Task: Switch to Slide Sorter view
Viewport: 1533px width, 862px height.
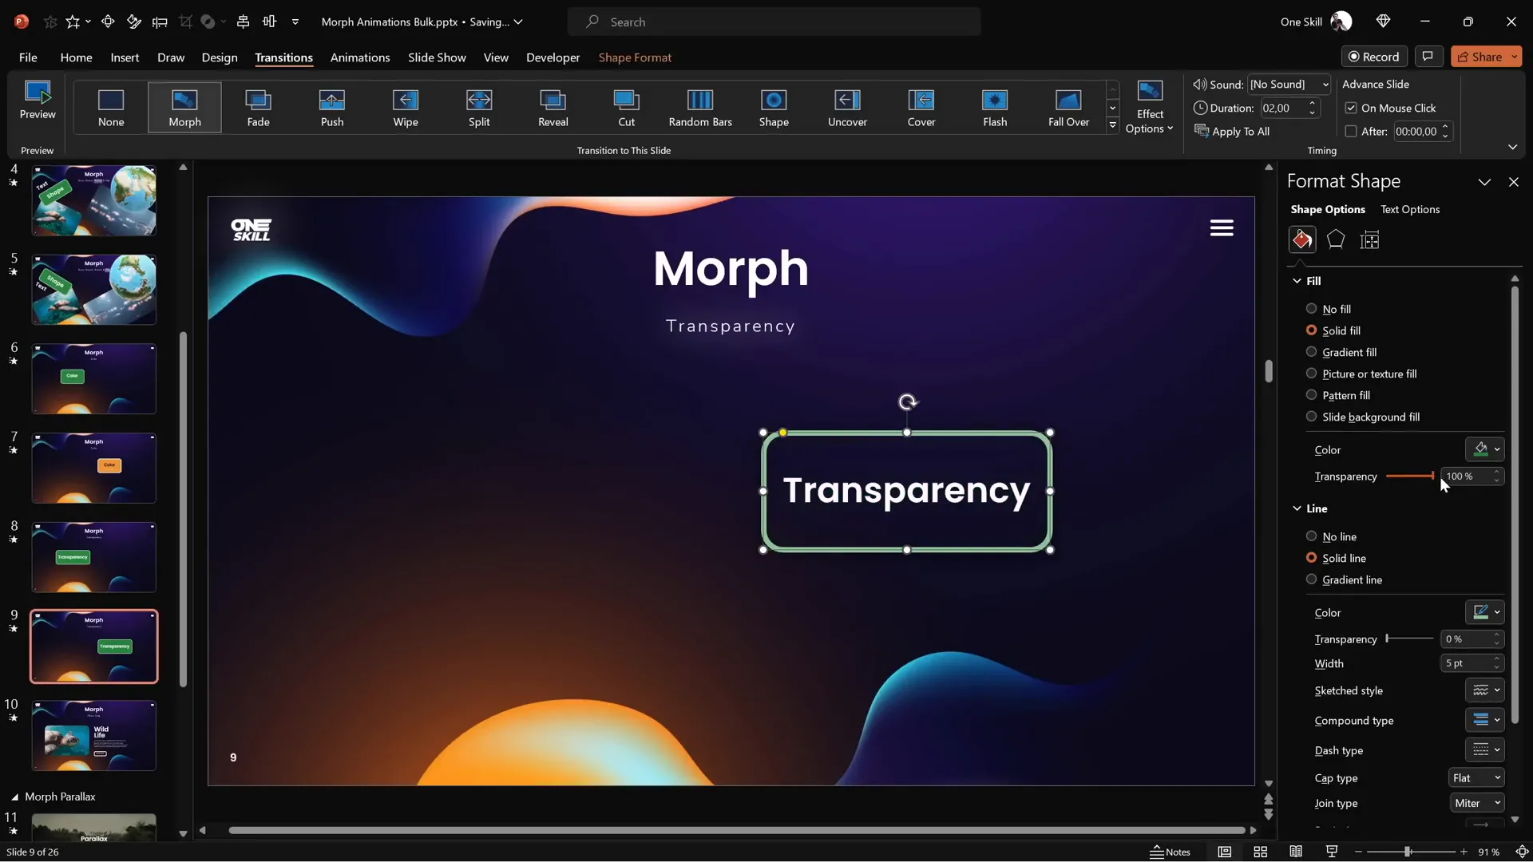Action: [1260, 852]
